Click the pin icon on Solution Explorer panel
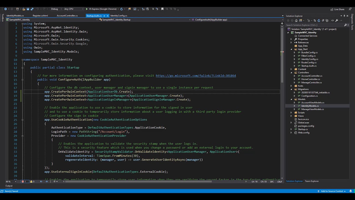The width and height of the screenshot is (355, 200). click(x=344, y=16)
